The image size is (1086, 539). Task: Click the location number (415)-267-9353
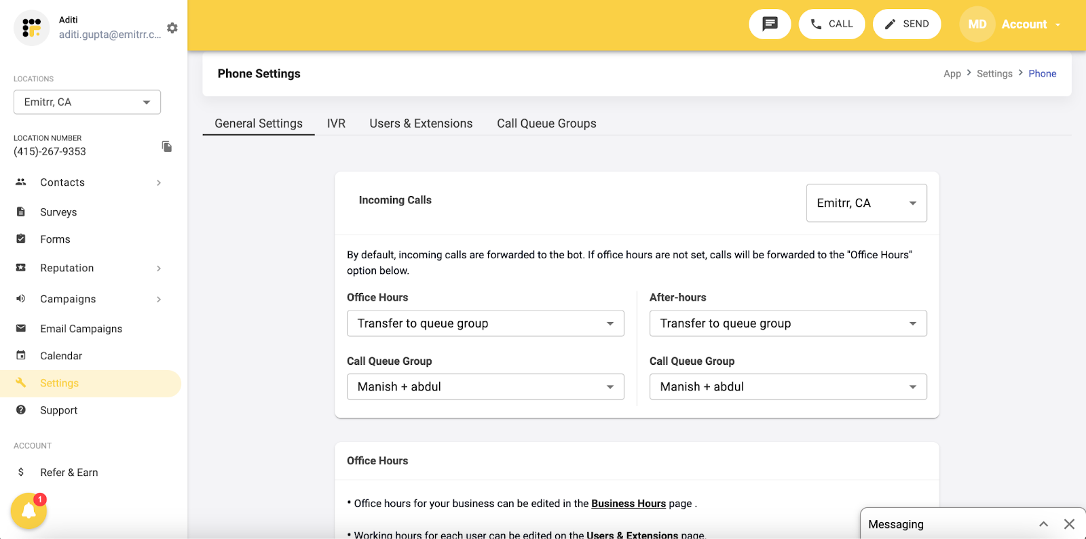click(x=50, y=151)
